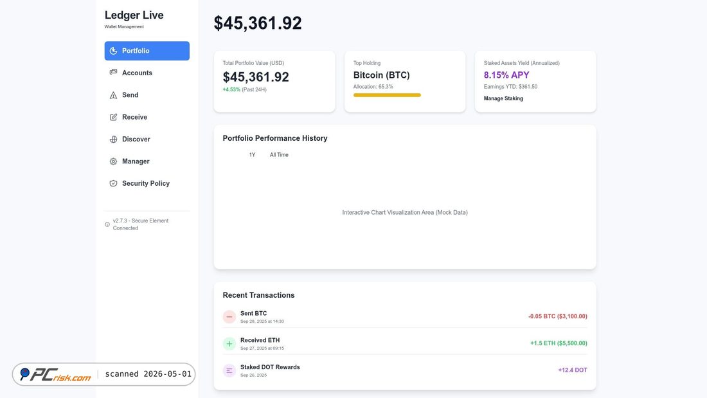Click the large $45,361.92 header balance

[x=258, y=23]
